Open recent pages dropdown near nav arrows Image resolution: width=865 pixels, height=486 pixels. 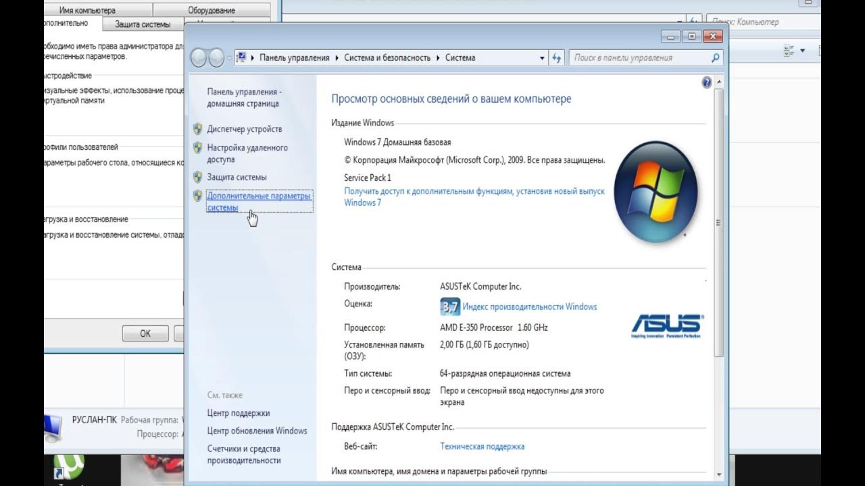tap(229, 58)
